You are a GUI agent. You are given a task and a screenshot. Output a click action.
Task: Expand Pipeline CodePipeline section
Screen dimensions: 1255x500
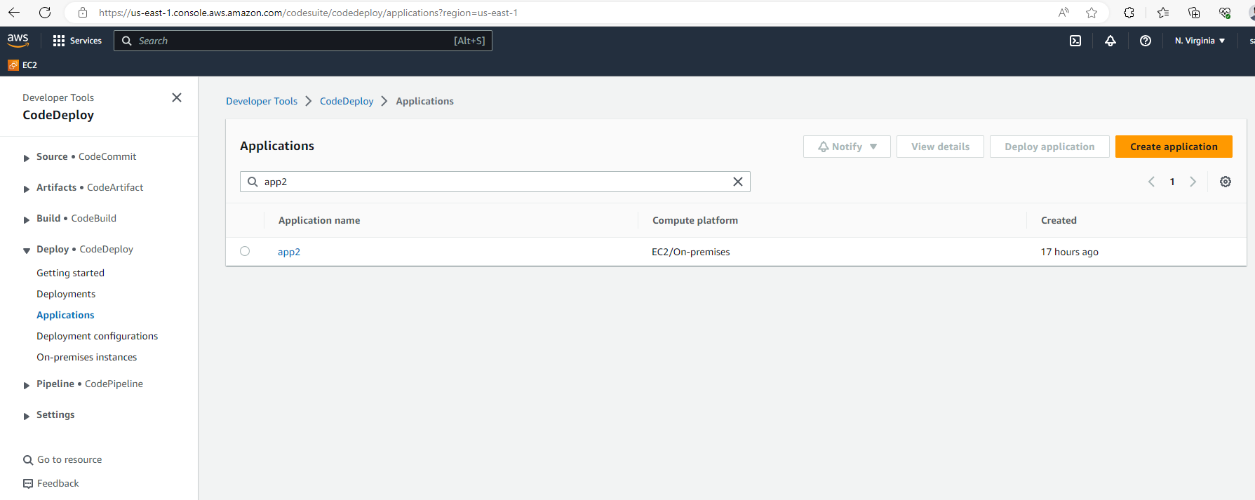point(27,385)
